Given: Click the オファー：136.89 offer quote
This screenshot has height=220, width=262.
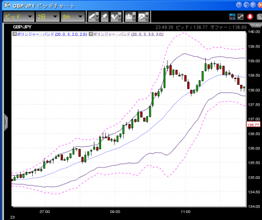Looking at the screenshot, I should (228, 27).
